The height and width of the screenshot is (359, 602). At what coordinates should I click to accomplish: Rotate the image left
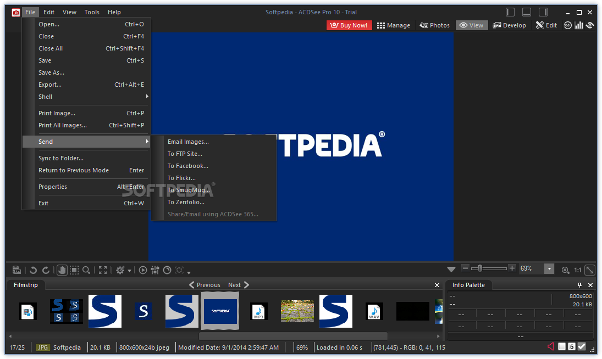(x=34, y=270)
